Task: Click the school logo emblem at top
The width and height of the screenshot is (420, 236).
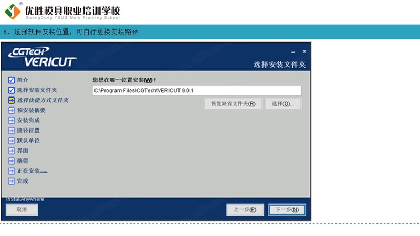Action: tap(13, 11)
